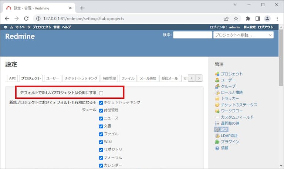Uncheck the 文書 module checkbox
This screenshot has width=284, height=169.
tap(101, 126)
